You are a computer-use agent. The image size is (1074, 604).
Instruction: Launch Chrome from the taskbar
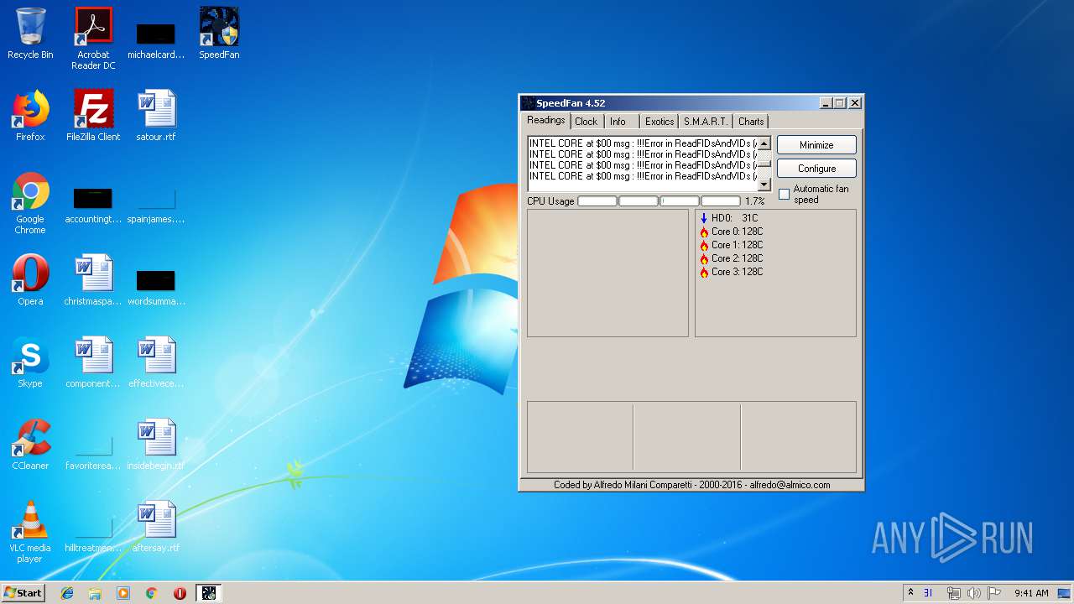pos(152,593)
